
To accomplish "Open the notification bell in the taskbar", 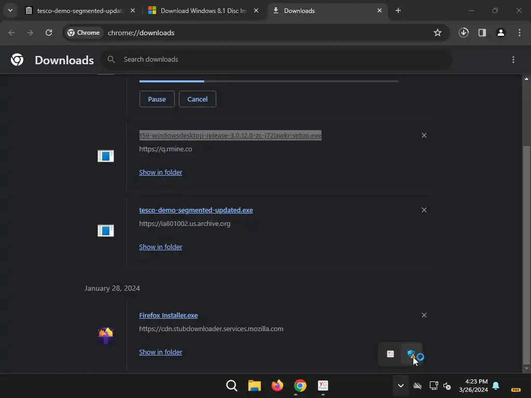I will 496,386.
